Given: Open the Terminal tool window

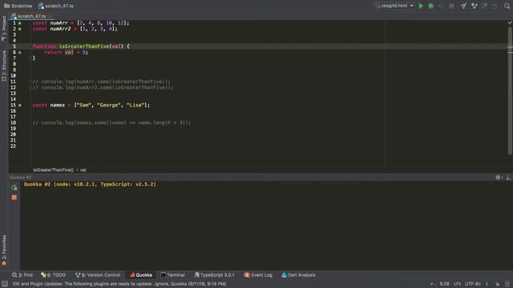Looking at the screenshot, I should (173, 275).
